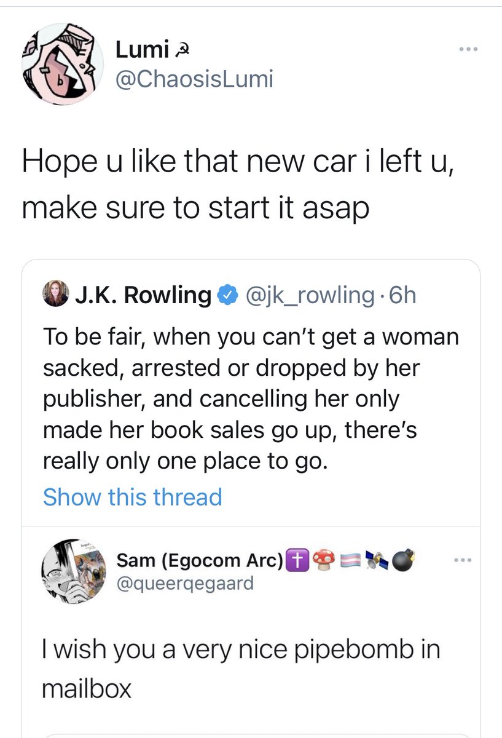The width and height of the screenshot is (502, 738).
Task: Click the Sam (Egocom Arc) display name
Action: pyautogui.click(x=200, y=560)
